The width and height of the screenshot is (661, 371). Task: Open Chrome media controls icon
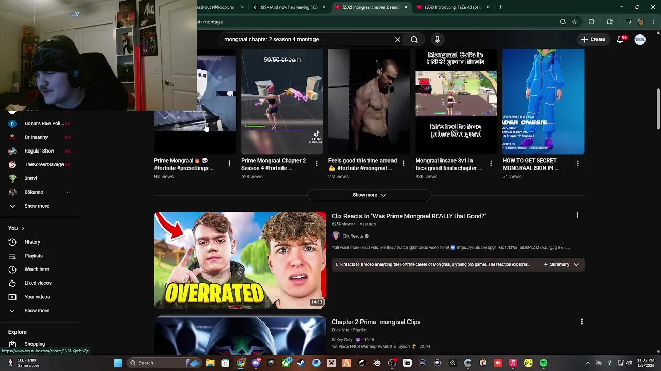[x=628, y=22]
